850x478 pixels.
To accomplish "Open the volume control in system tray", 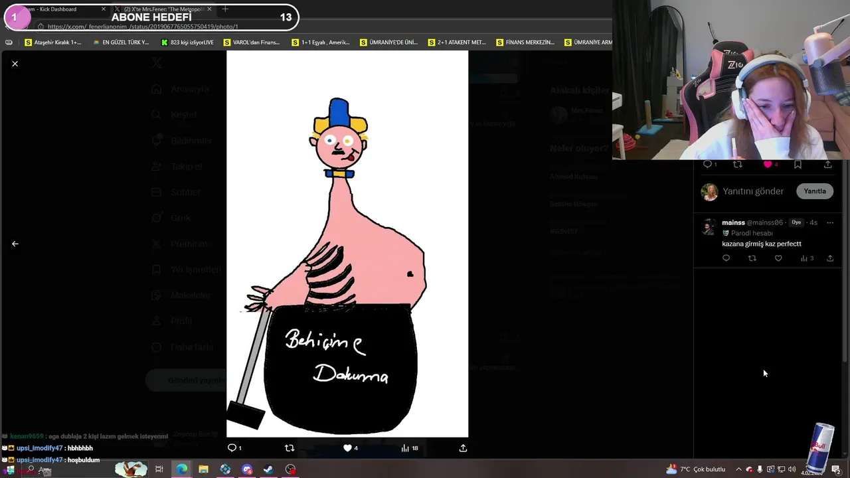I will 792,469.
